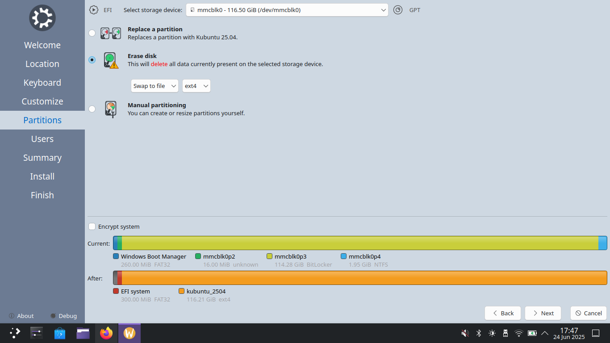Go to the Welcome step
610x343 pixels.
(42, 45)
